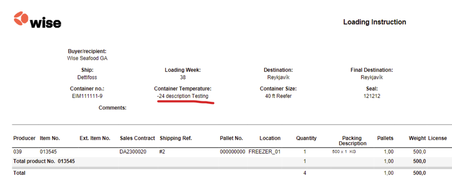Click the Sales Contract column header
Viewport: 452px width, 183px height.
click(137, 138)
